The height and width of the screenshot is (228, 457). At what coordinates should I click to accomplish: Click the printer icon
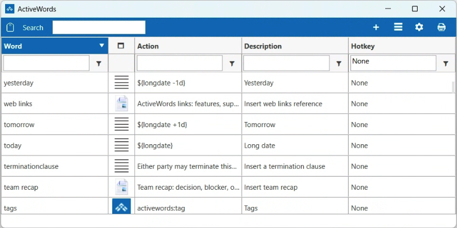pos(442,27)
